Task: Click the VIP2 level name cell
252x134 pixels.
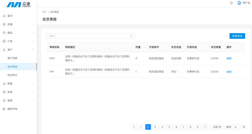Action: tap(52, 59)
